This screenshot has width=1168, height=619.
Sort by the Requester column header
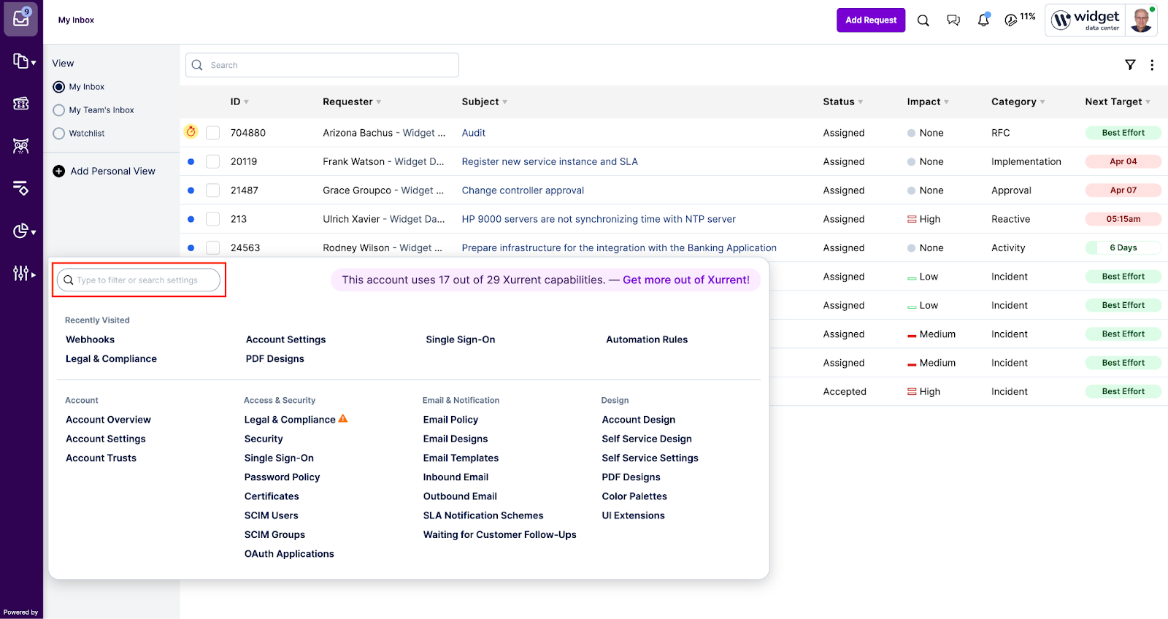352,101
